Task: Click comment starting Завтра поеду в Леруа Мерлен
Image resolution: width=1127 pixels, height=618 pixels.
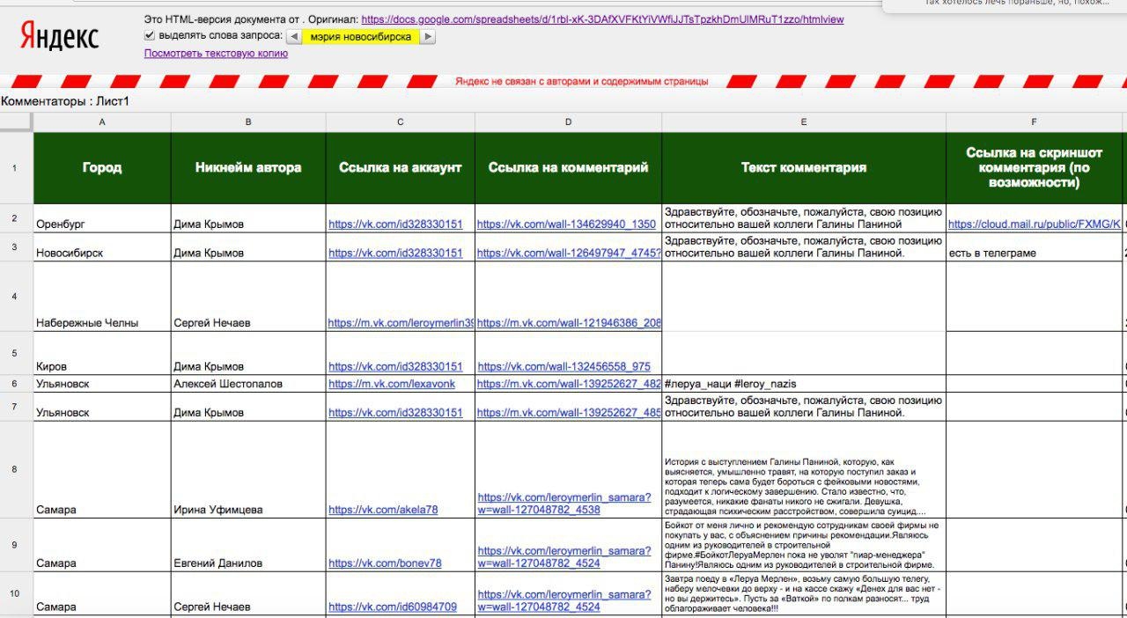Action: [804, 594]
